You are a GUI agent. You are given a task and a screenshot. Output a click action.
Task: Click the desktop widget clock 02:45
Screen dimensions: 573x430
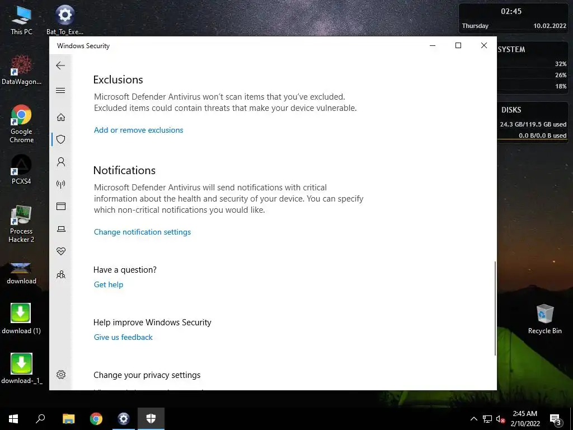click(x=511, y=11)
